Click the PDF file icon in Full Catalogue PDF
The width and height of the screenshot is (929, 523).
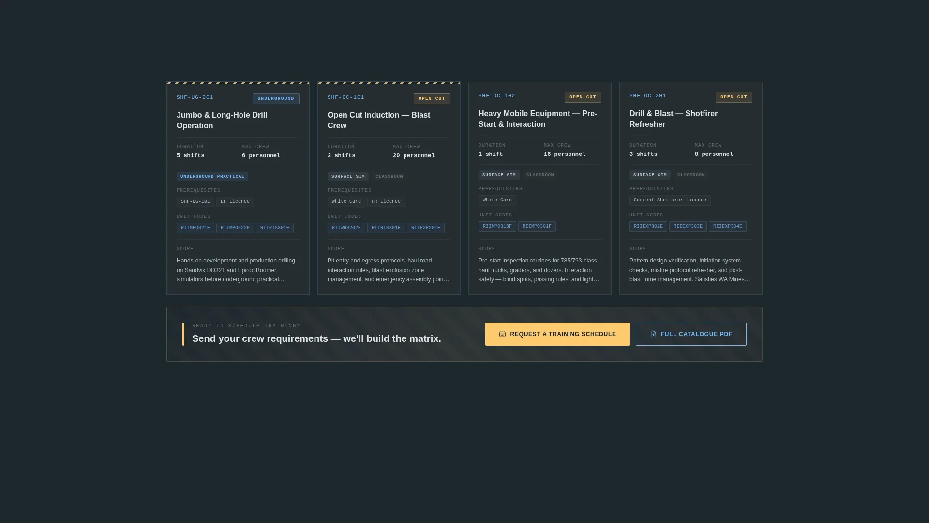653,334
